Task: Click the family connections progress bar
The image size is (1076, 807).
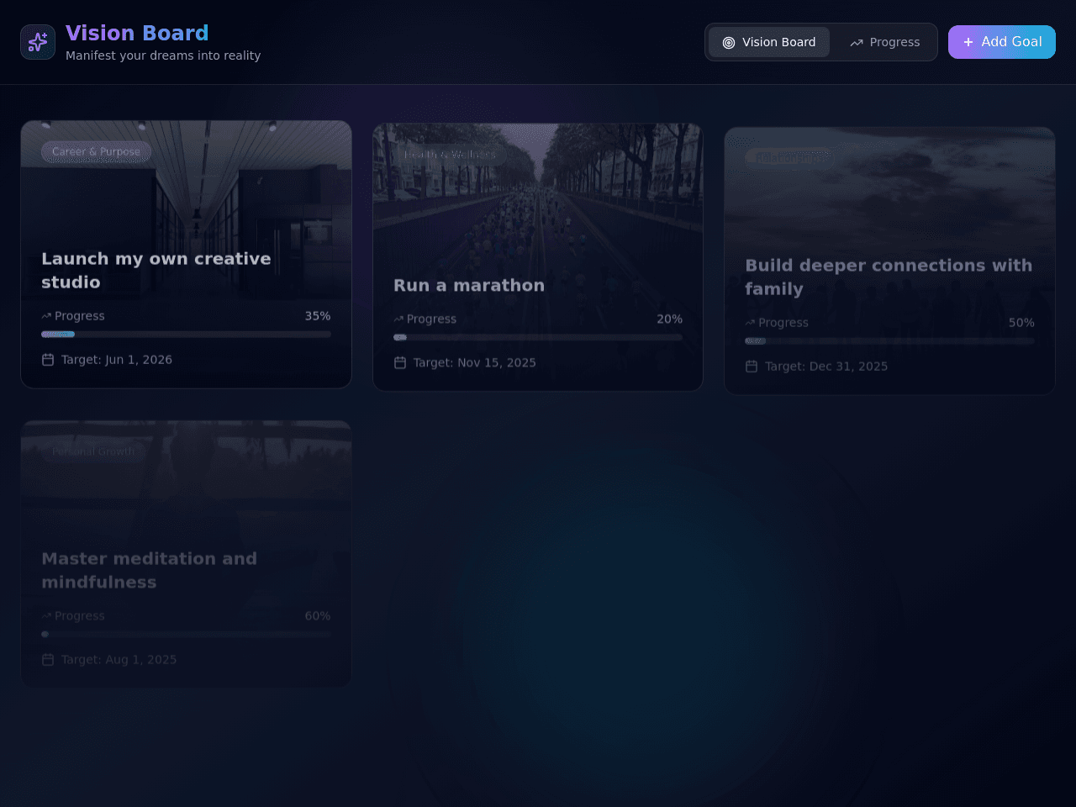Action: pyautogui.click(x=889, y=341)
